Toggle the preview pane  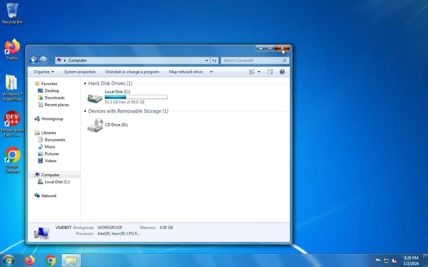point(270,72)
